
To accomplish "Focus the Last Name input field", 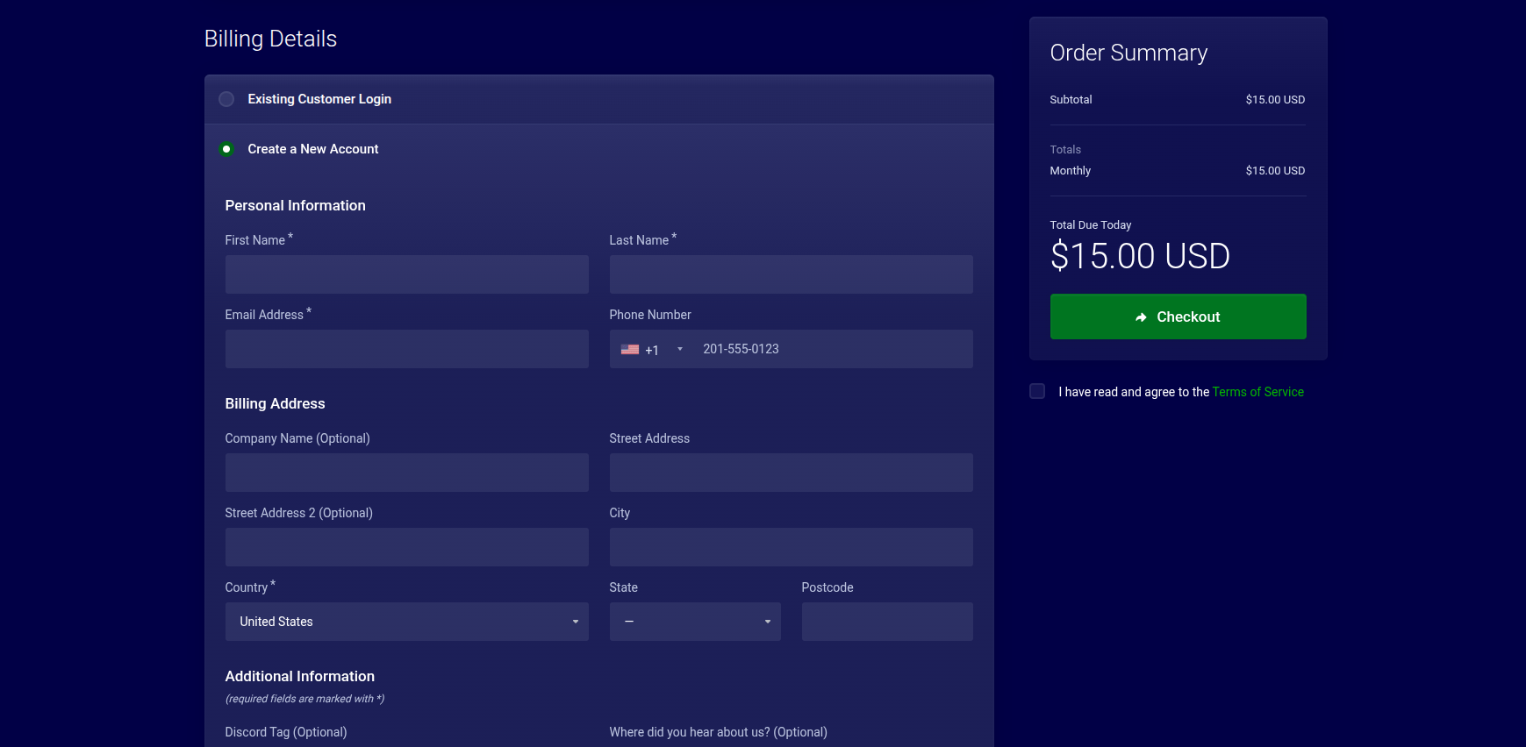I will tap(791, 274).
